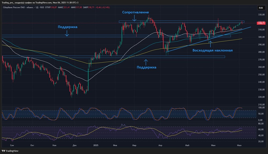Select the Восходящая наклонная text annotation
Viewport: 268px width, 154px height.
tap(213, 50)
